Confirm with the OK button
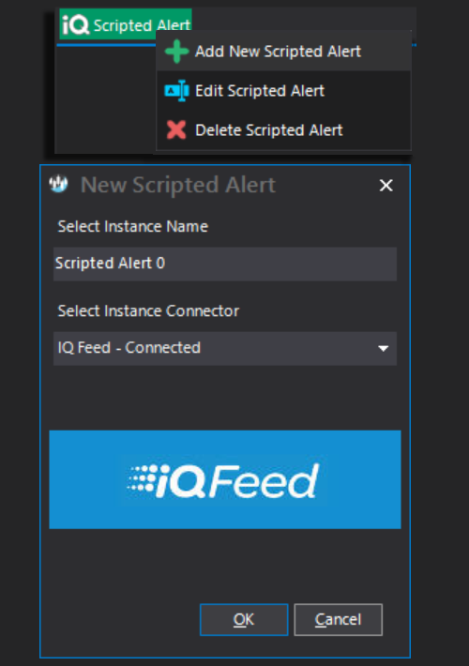This screenshot has width=469, height=666. [244, 620]
